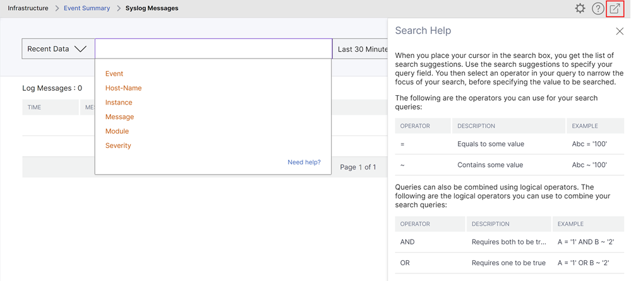Click the Search Help panel title
The height and width of the screenshot is (281, 631).
click(423, 30)
